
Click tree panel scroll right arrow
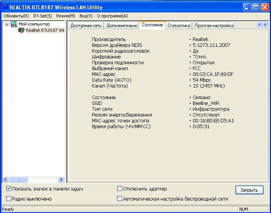coord(61,180)
